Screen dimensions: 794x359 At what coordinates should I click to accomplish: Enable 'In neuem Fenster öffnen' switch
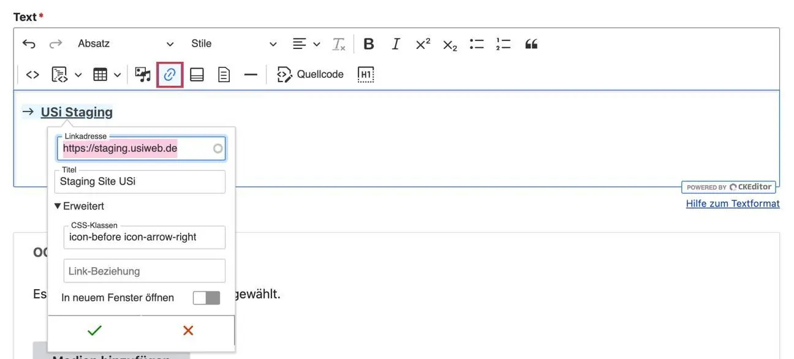(206, 298)
